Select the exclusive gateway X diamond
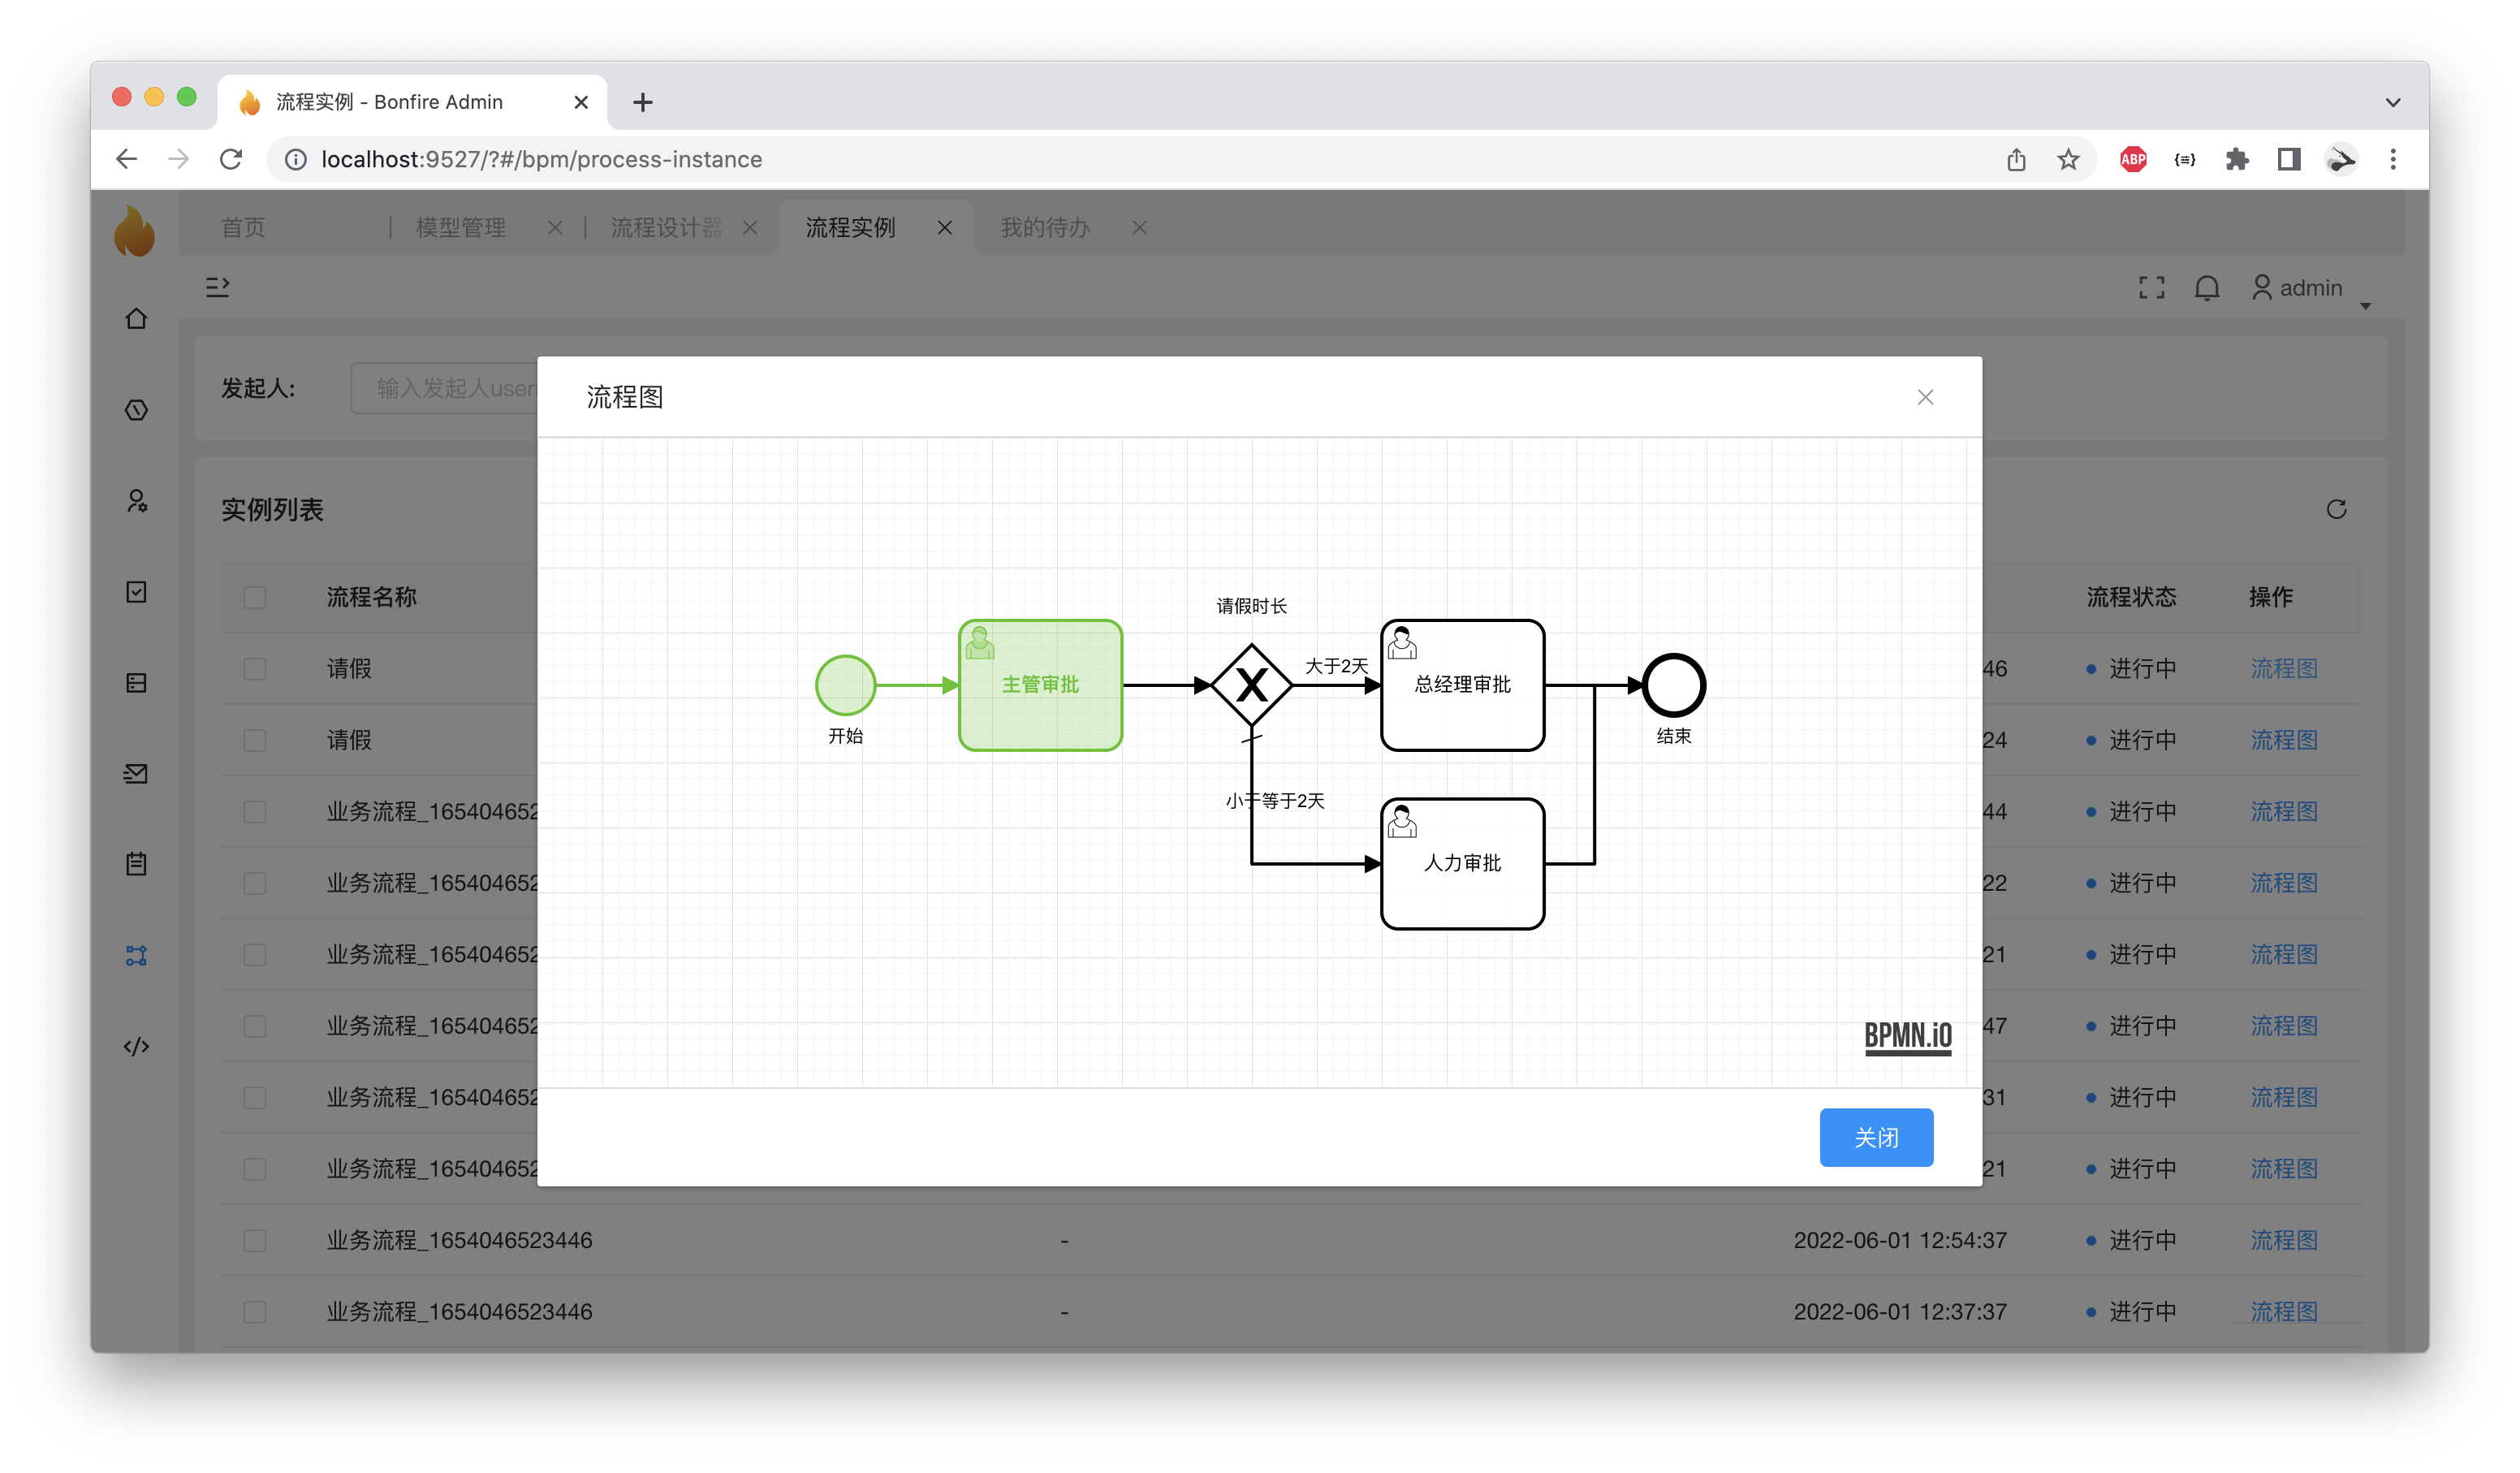Image resolution: width=2520 pixels, height=1473 pixels. pos(1251,685)
